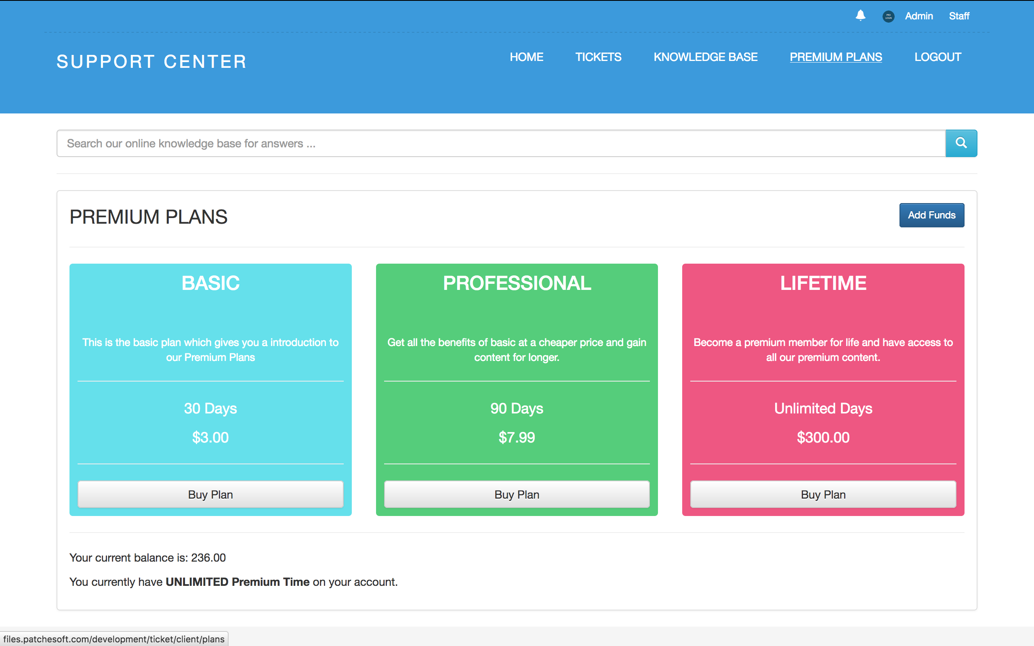The height and width of the screenshot is (646, 1034).
Task: Buy the Lifetime plan
Action: tap(823, 494)
